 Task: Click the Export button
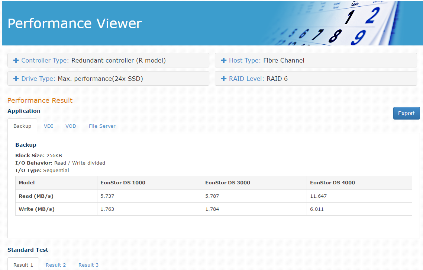click(406, 113)
